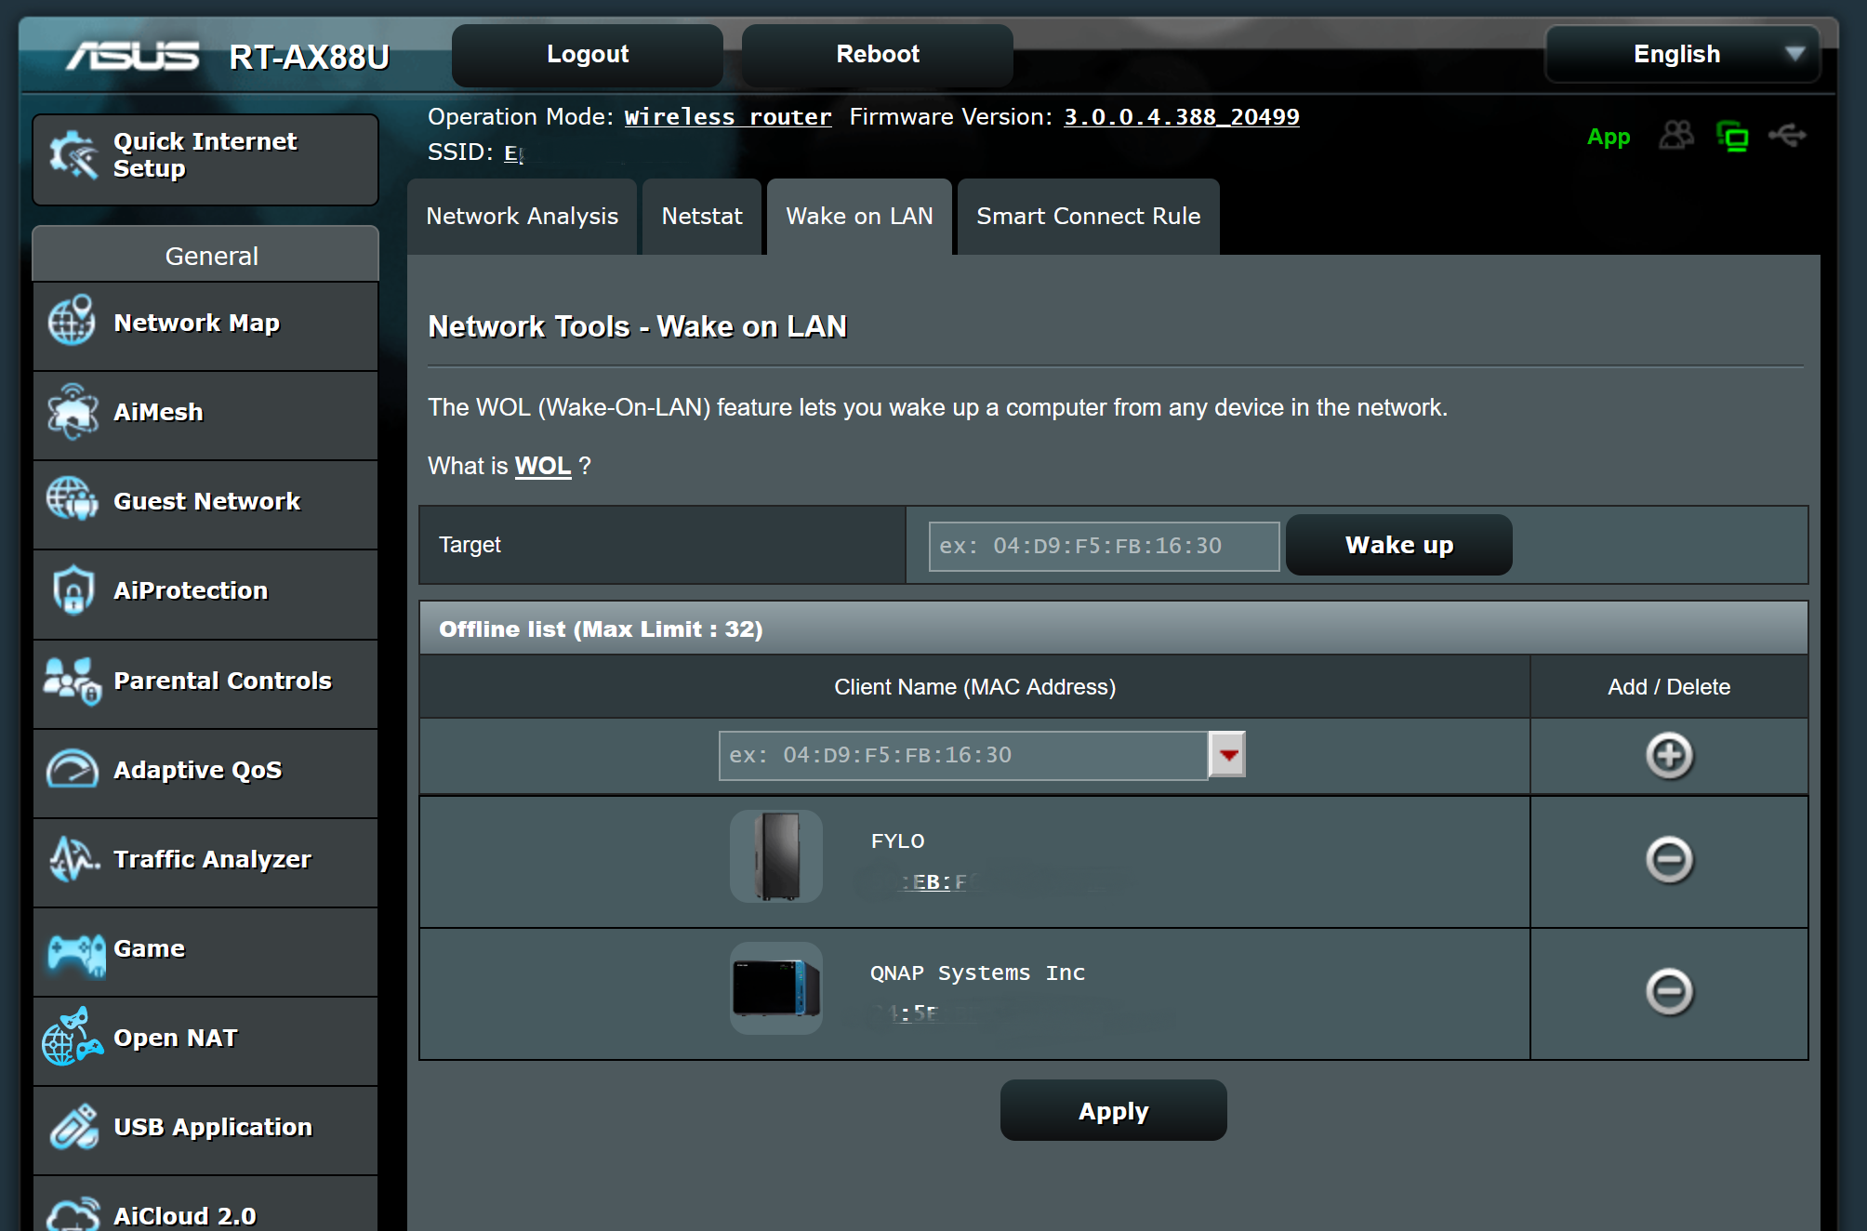
Task: Click the Target MAC address input field
Action: 1104,546
